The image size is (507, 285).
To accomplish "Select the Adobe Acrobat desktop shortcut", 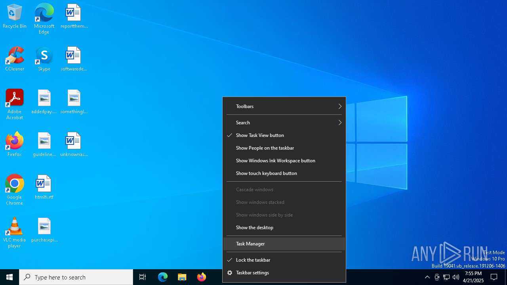I will point(15,104).
